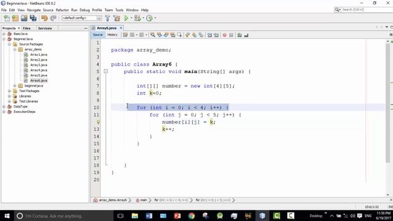The height and width of the screenshot is (221, 393).
Task: Collapse the array_demo package node
Action: click(15, 49)
